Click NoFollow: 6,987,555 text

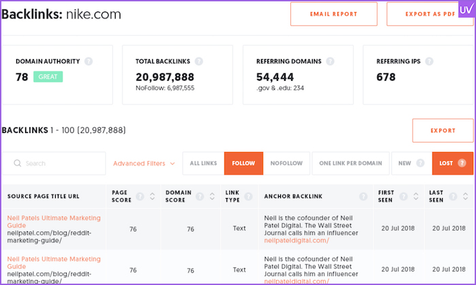click(x=165, y=88)
